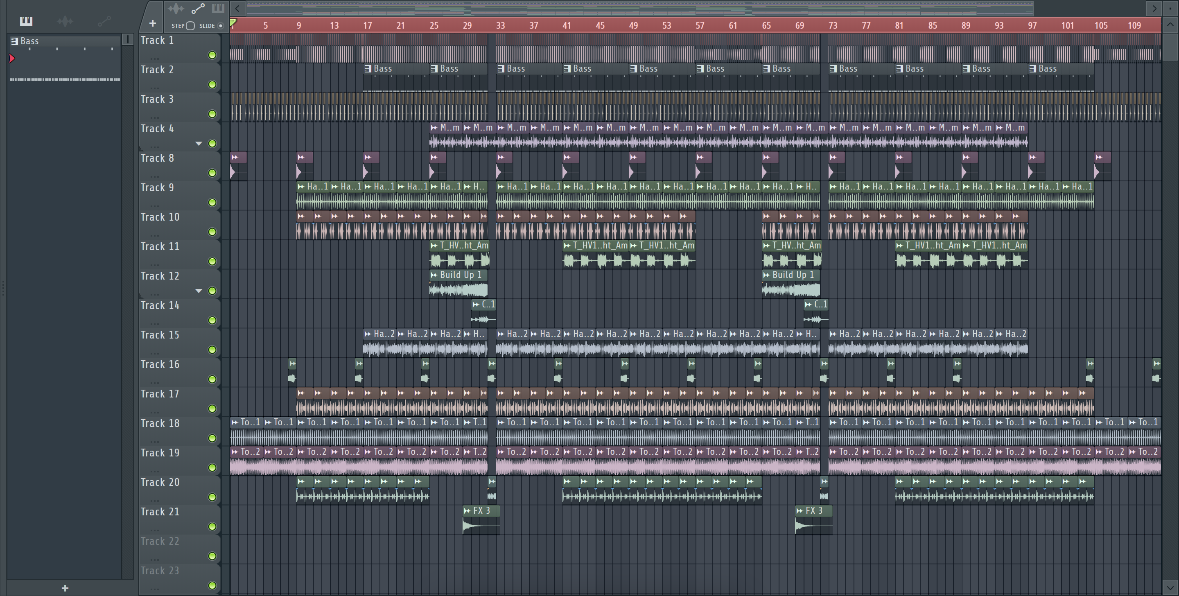The image size is (1179, 596).
Task: Click the first To..2 clip icon on Track 19
Action: point(234,452)
